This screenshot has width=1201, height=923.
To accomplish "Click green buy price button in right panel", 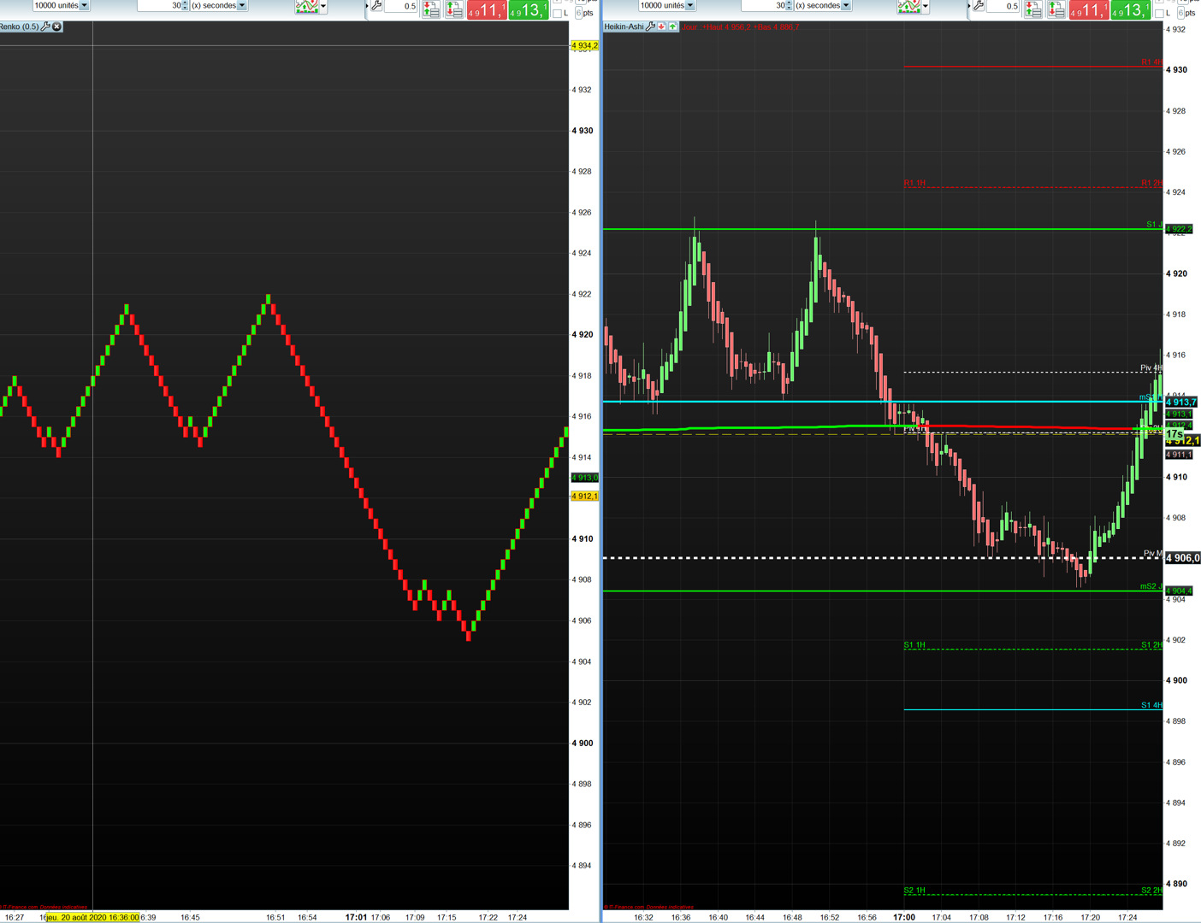I will (x=1130, y=9).
